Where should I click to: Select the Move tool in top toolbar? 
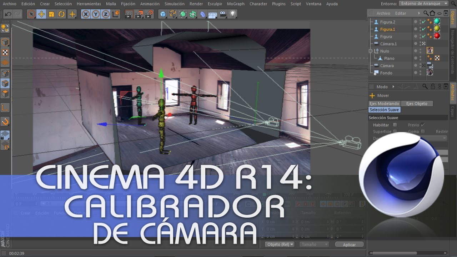coord(41,14)
